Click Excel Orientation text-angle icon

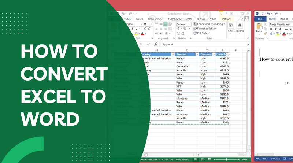click(x=167, y=33)
